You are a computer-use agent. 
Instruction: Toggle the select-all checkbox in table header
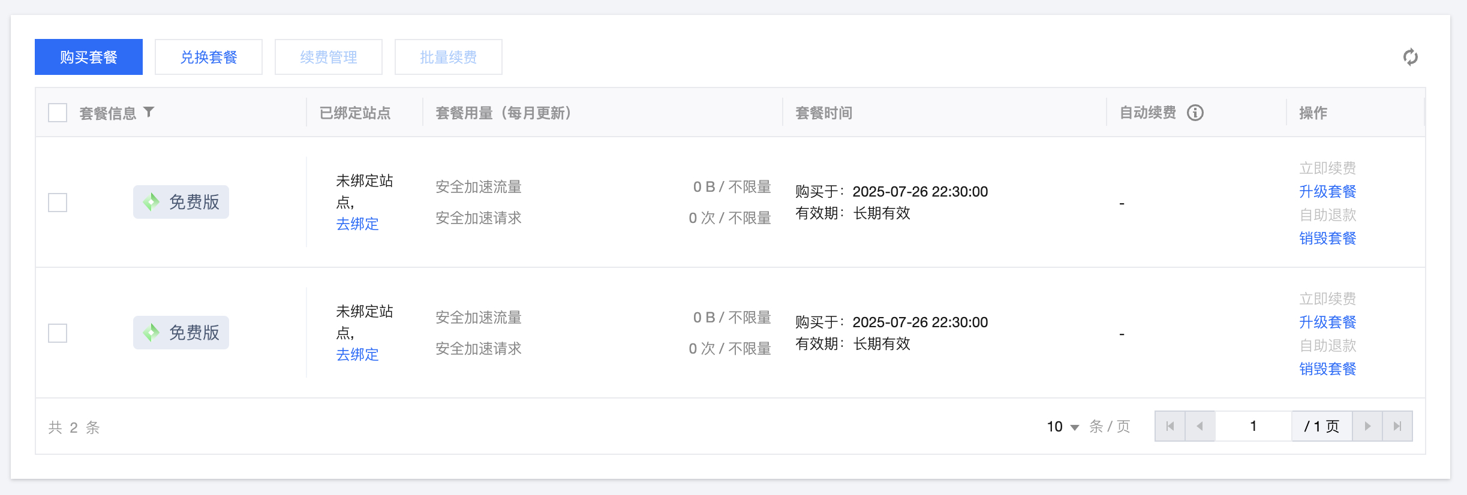[x=58, y=113]
